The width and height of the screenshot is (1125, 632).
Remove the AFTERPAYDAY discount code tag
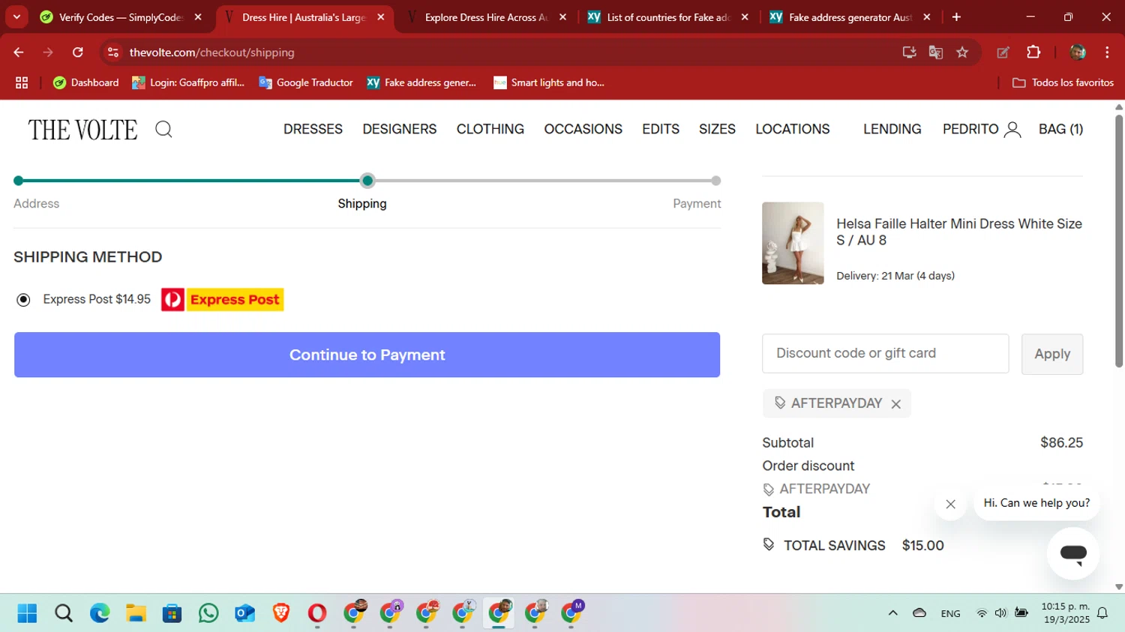(895, 404)
